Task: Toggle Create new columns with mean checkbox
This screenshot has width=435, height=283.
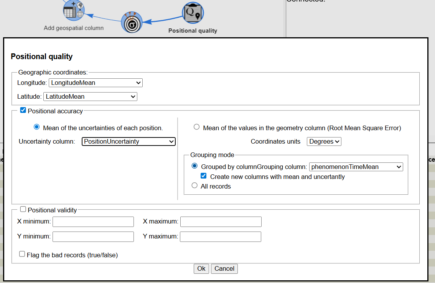Action: tap(204, 176)
